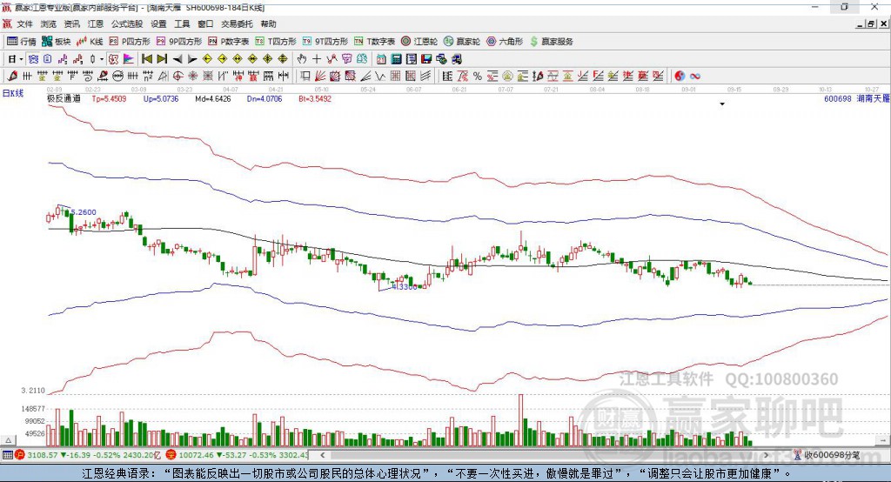Screen dimensions: 891x482
Task: Open the P四方形 tool
Action: pos(130,42)
